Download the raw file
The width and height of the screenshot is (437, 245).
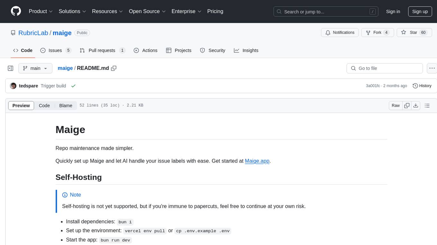click(x=416, y=106)
